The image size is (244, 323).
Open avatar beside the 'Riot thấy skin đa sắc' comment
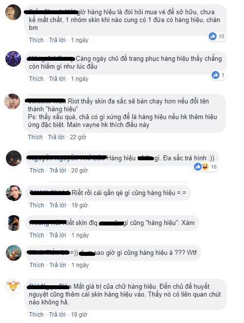pos(12,101)
